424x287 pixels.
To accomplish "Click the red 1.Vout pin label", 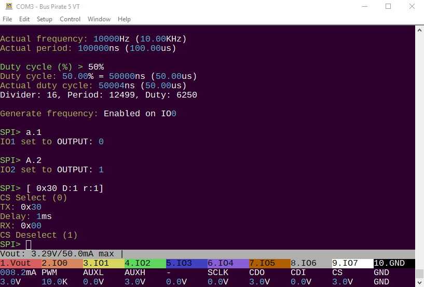I will 21,263.
